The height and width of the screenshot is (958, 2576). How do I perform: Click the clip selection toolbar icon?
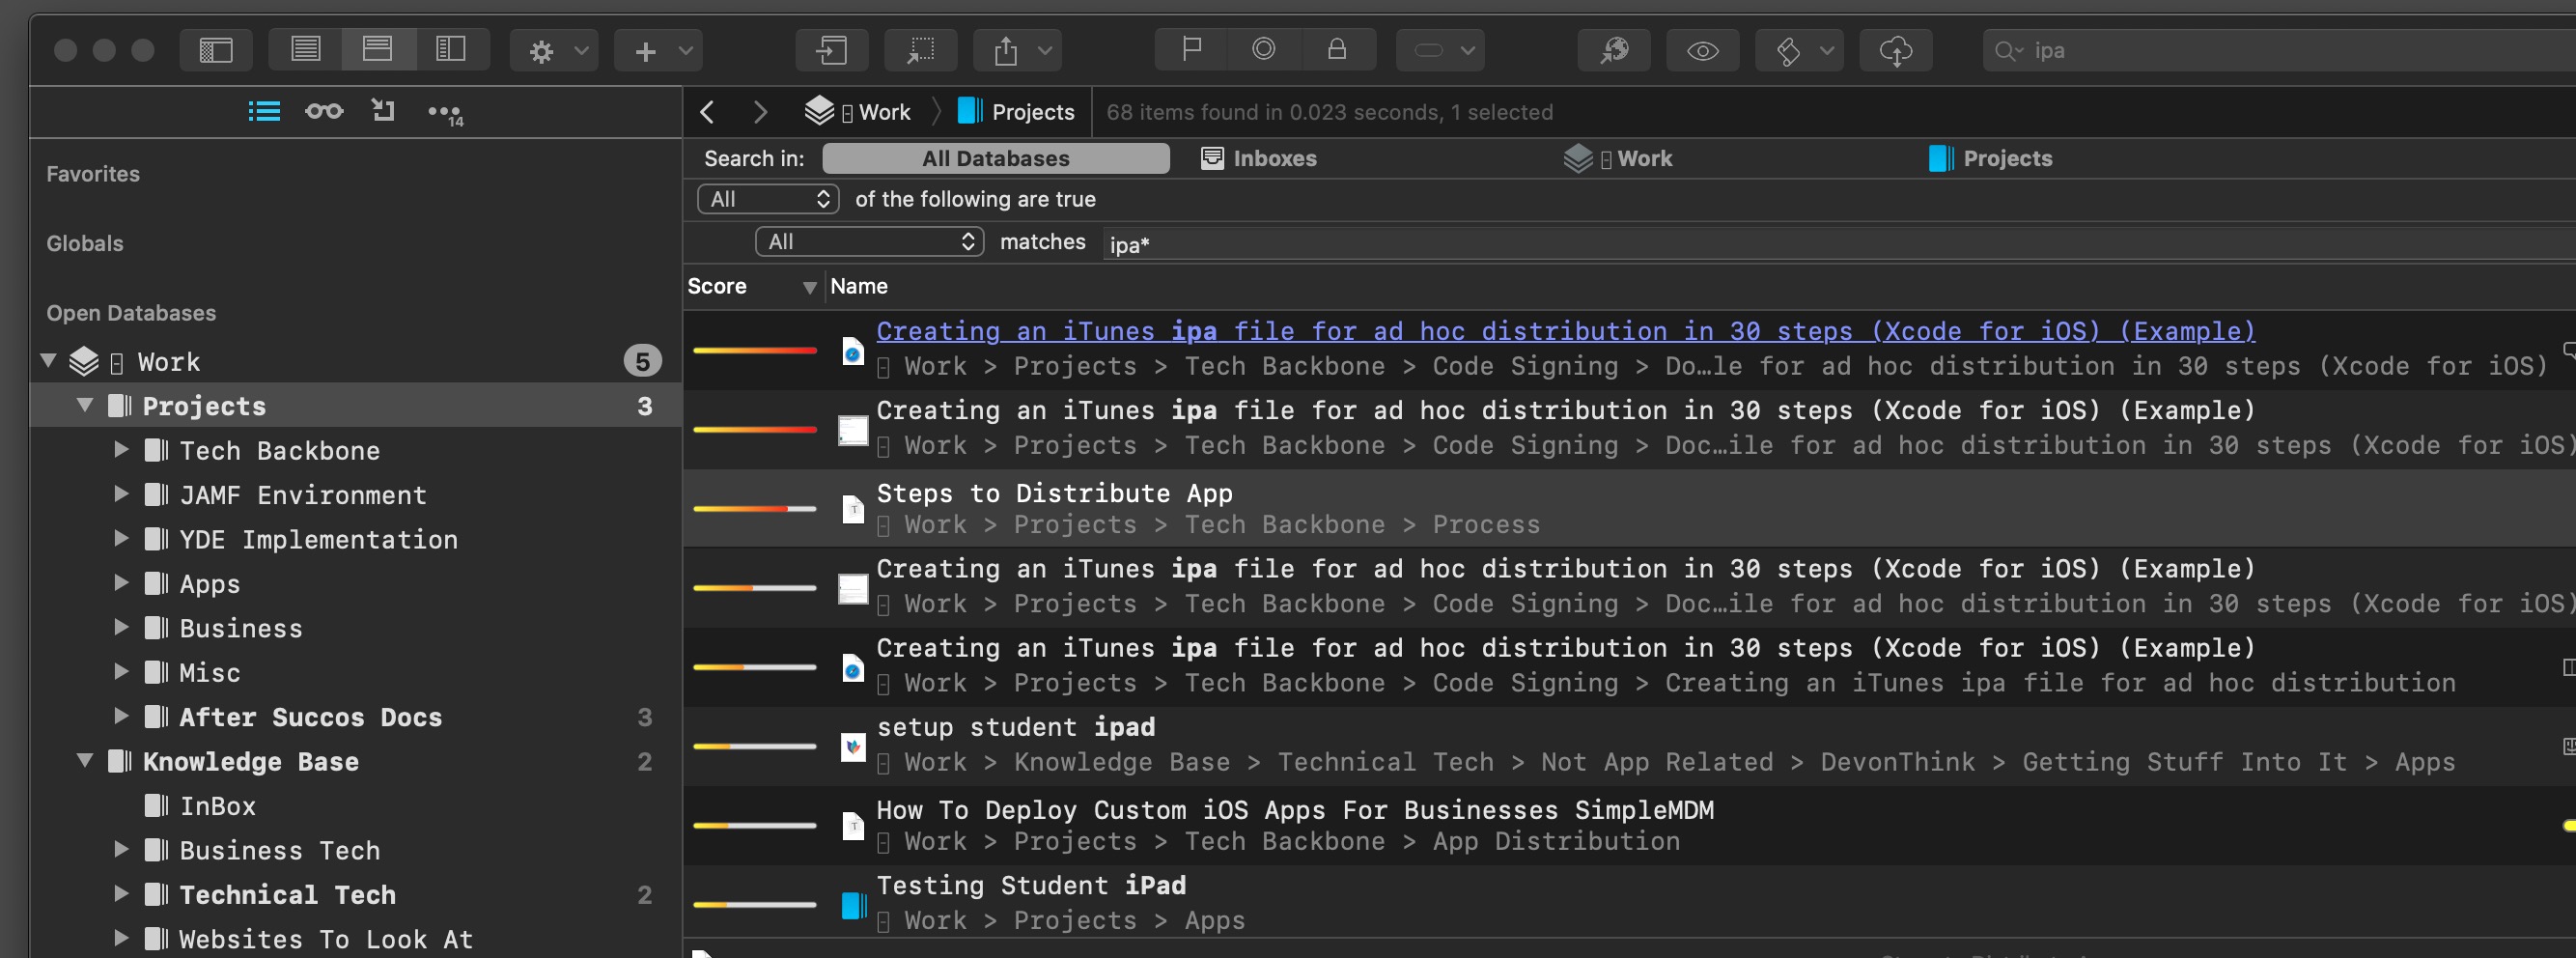tap(921, 50)
